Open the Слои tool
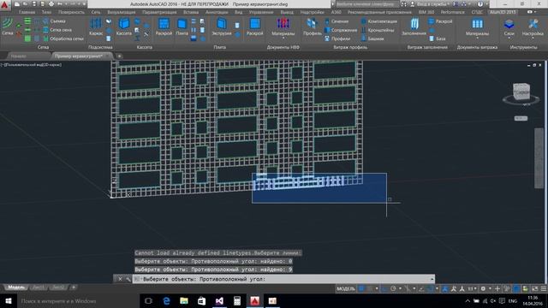Image resolution: width=548 pixels, height=308 pixels. [509, 28]
